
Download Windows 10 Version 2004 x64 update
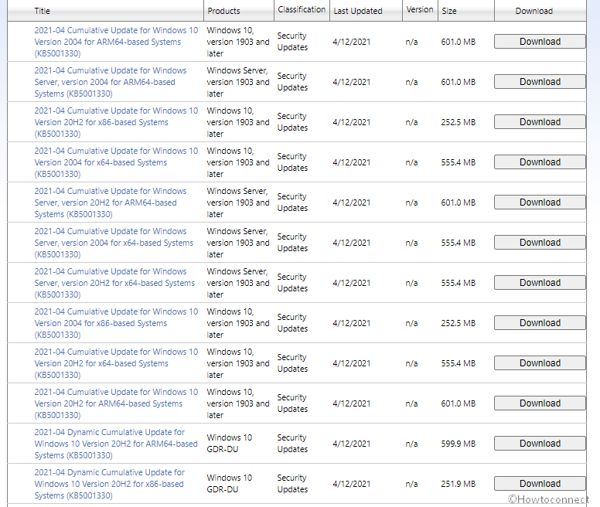coord(540,162)
